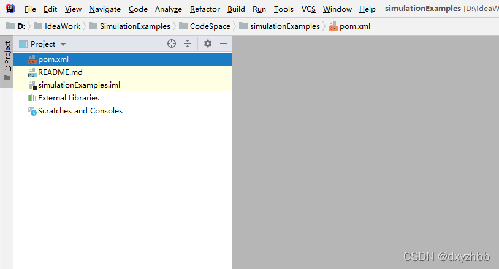Image resolution: width=499 pixels, height=269 pixels.
Task: Click the Locate/Select Opened File crosshair icon
Action: [172, 44]
